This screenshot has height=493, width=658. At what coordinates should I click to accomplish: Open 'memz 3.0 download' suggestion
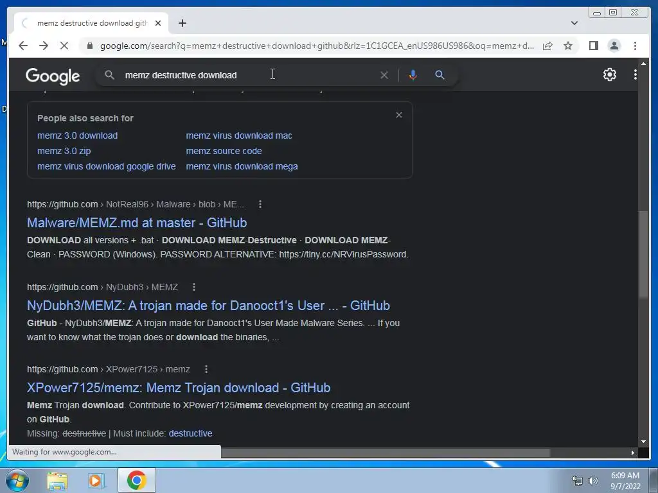(x=78, y=135)
